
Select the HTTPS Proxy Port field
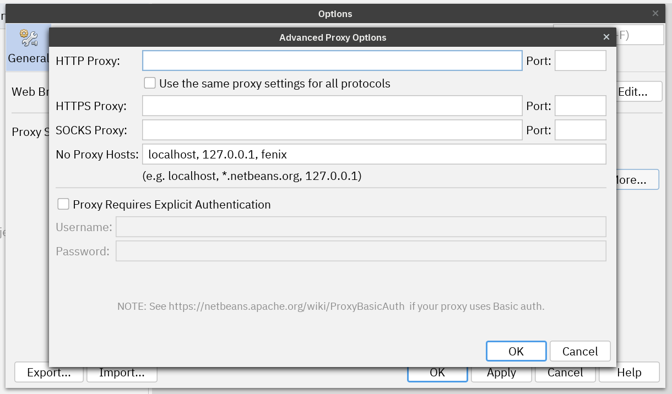tap(581, 106)
